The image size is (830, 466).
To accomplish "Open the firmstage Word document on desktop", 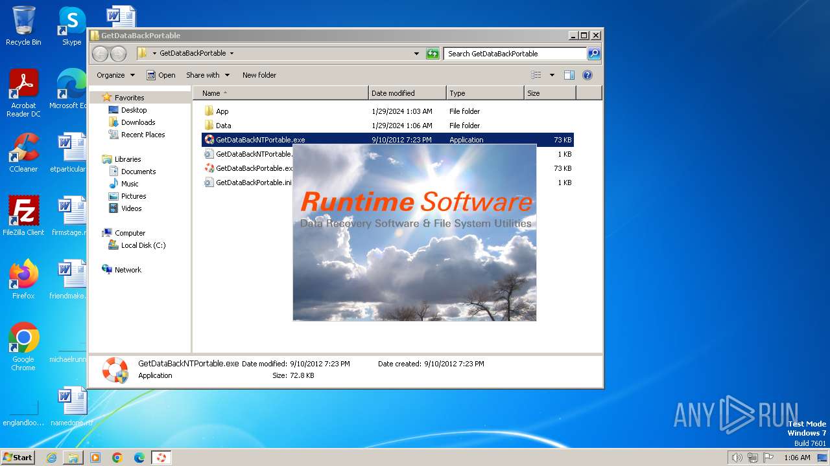I will click(x=69, y=216).
